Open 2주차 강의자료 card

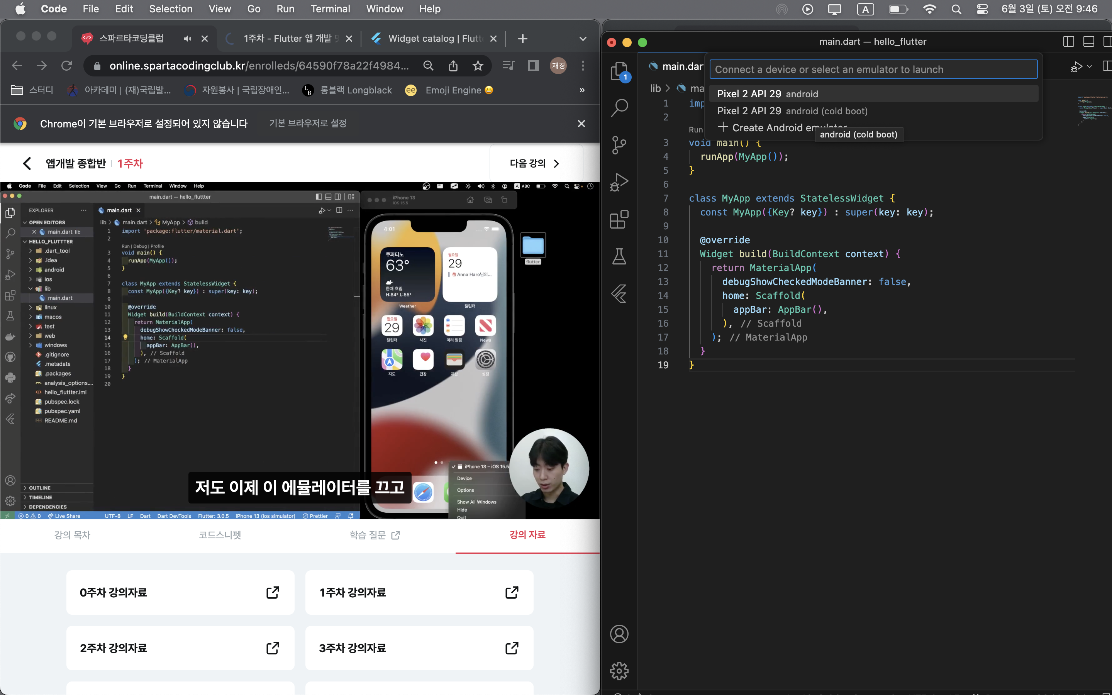tap(180, 648)
